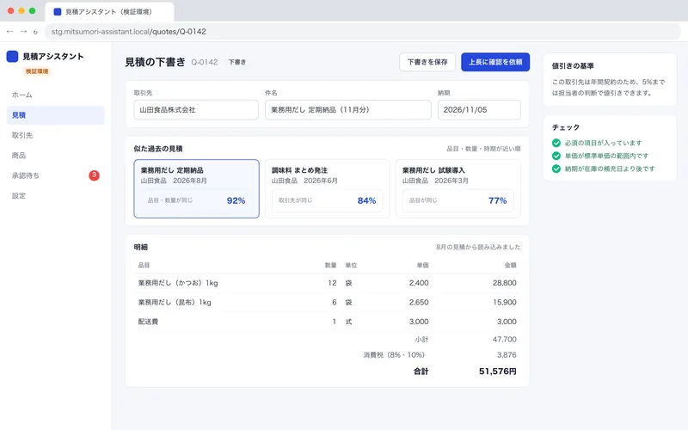Viewport: 688px width, 430px height.
Task: Click item 業務用だし(昆布)1kg
Action: 175,303
